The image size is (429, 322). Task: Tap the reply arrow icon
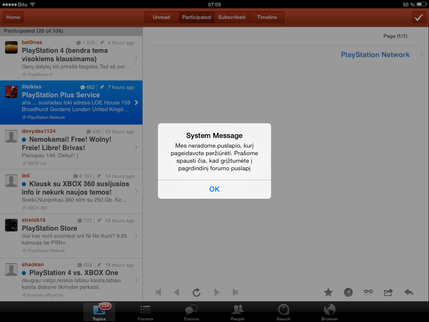point(409,292)
